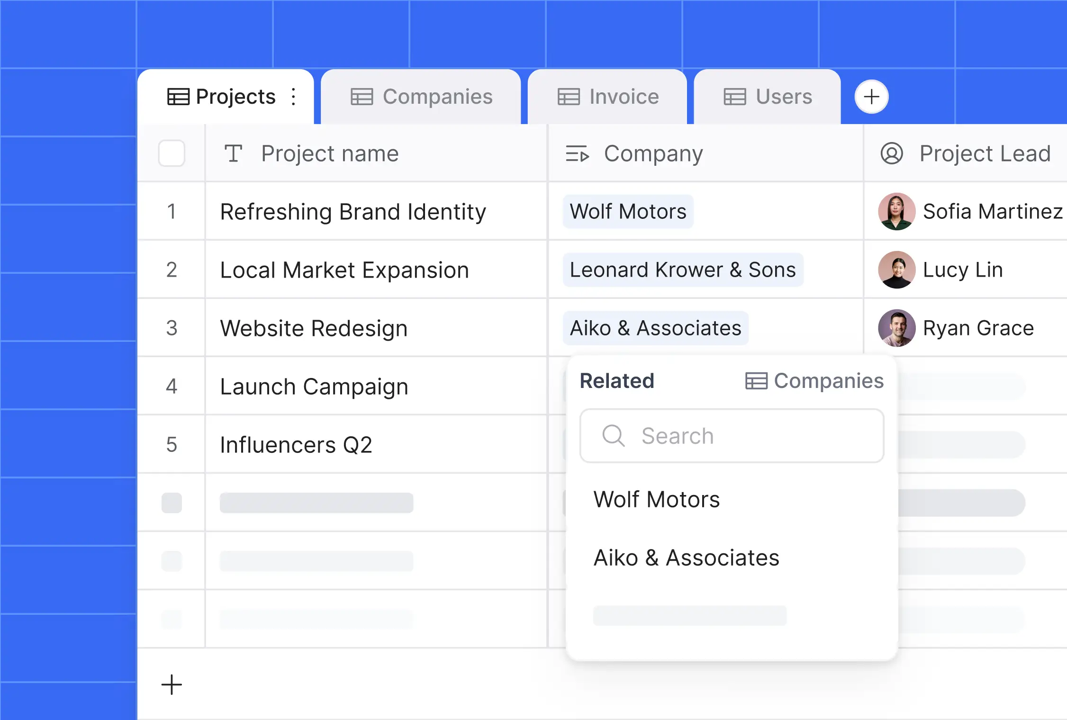Focus the Search field in Related popup
The image size is (1067, 720).
coord(732,436)
